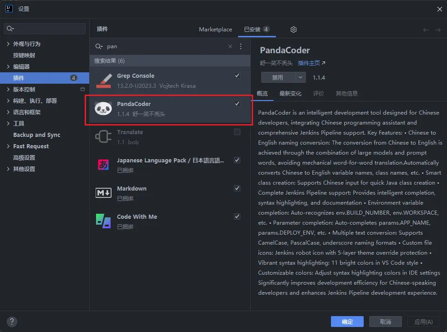Open help with question mark button
Image resolution: width=447 pixels, height=332 pixels.
point(12,322)
